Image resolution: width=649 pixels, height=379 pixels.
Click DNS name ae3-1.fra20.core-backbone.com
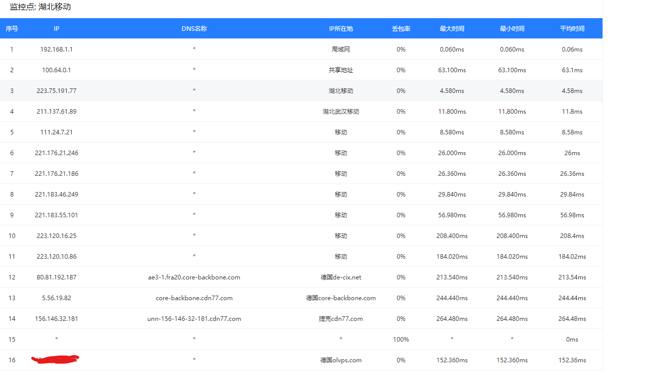pos(194,277)
